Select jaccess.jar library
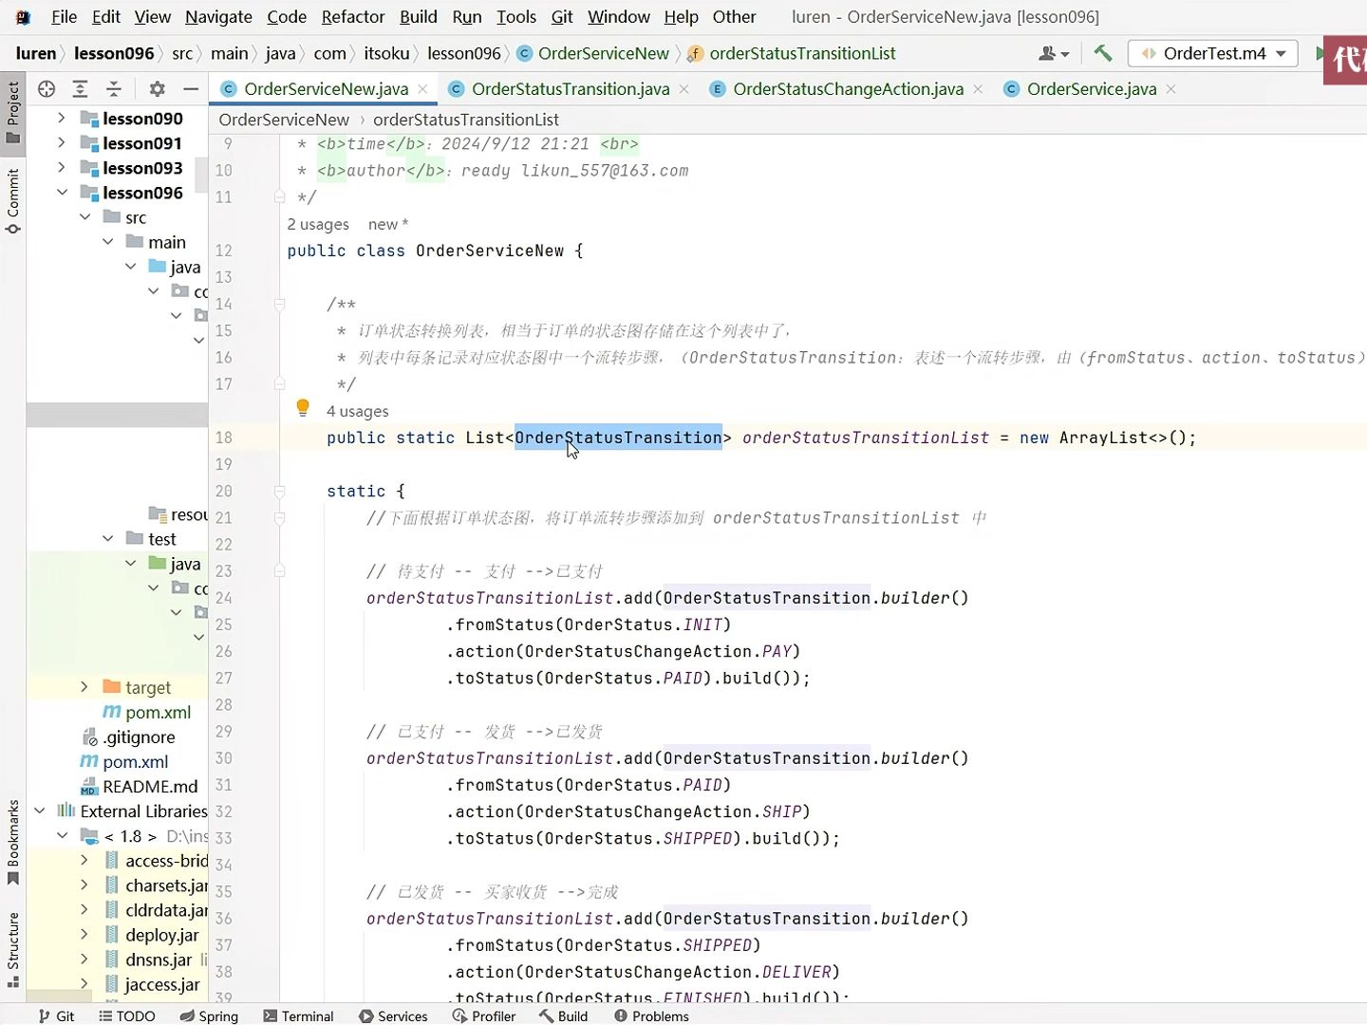Screen dimensions: 1367x1025 pos(162,984)
